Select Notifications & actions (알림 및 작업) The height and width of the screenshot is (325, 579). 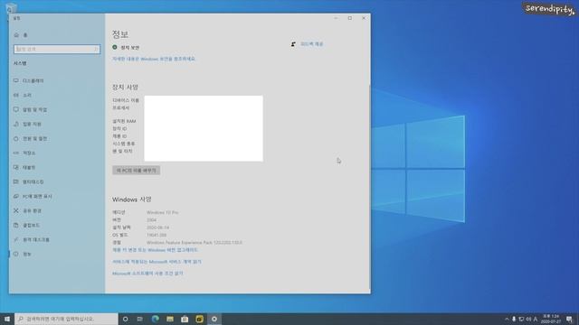pyautogui.click(x=30, y=109)
